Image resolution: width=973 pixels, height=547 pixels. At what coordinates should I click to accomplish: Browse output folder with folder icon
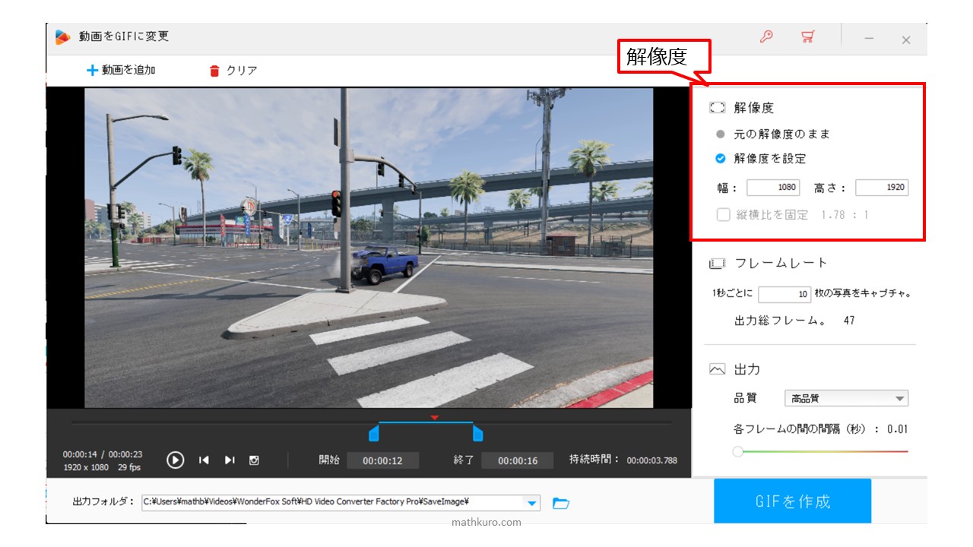click(561, 503)
